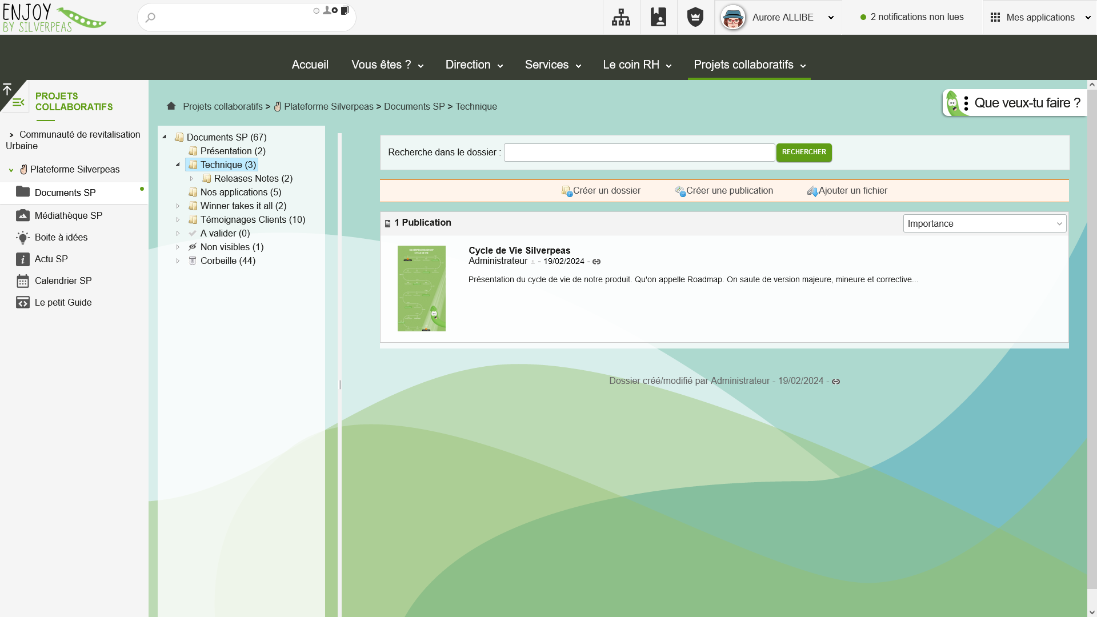Open the contact directory icon
1097x617 pixels.
pos(658,17)
